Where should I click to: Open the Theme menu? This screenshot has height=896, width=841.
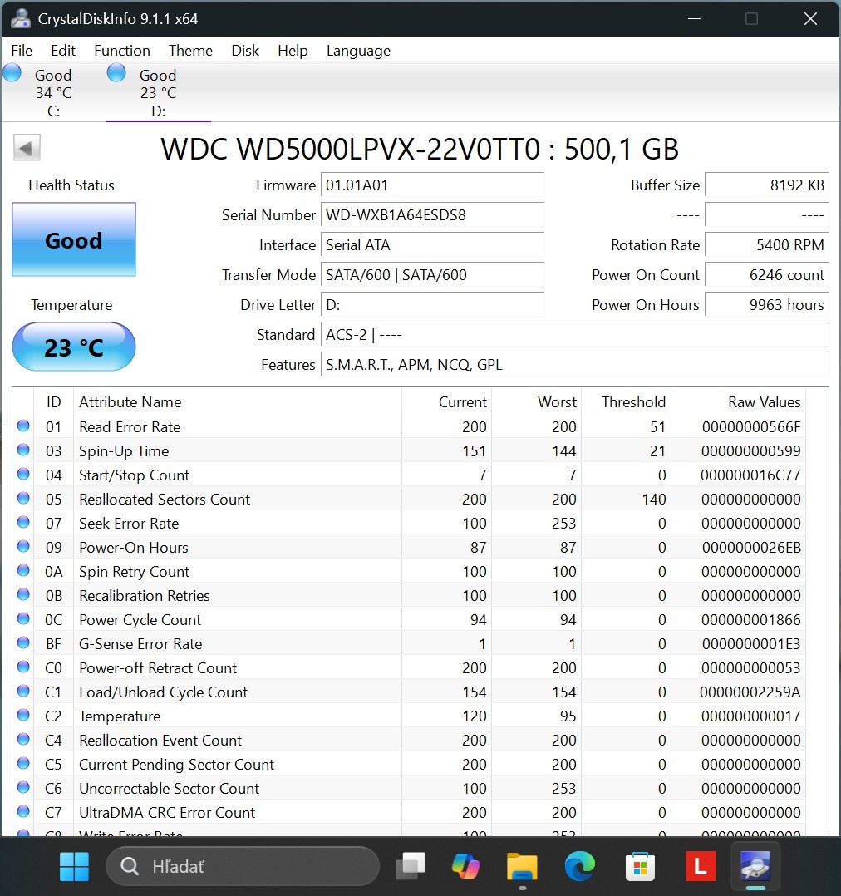tap(191, 51)
